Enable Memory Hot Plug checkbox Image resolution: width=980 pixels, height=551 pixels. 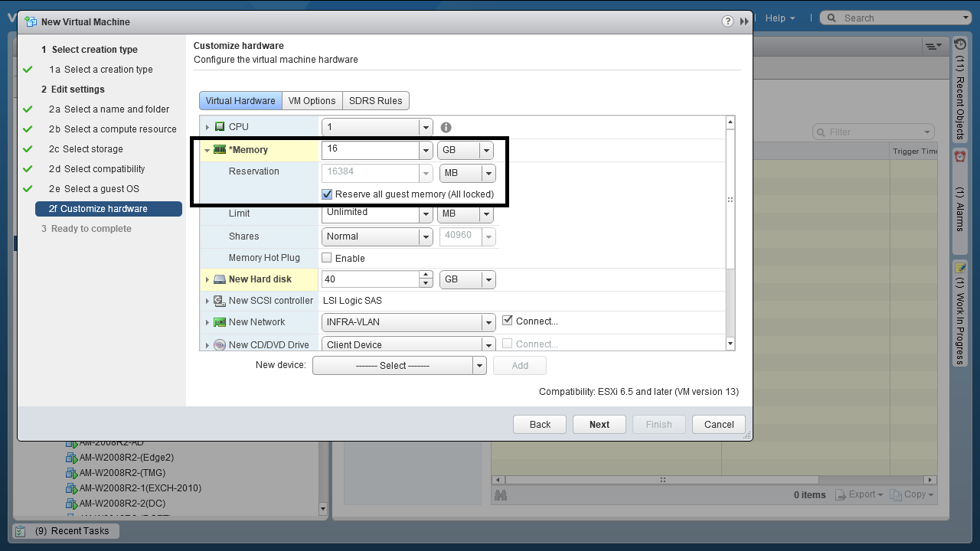tap(327, 258)
